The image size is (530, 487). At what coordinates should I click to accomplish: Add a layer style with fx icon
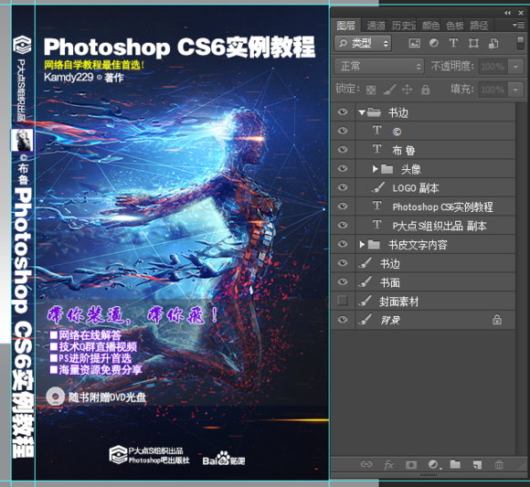[x=388, y=465]
